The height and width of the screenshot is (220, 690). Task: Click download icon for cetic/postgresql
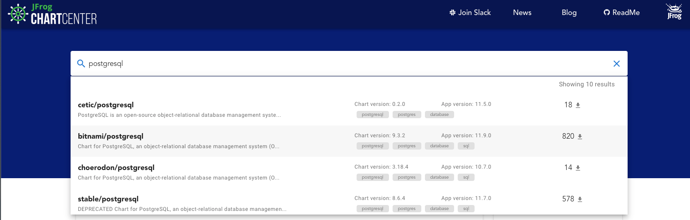point(578,105)
